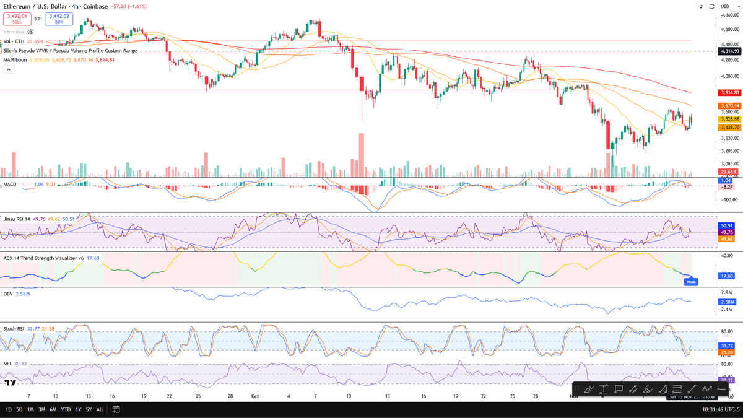Select the All time range
The width and height of the screenshot is (743, 418).
click(100, 409)
